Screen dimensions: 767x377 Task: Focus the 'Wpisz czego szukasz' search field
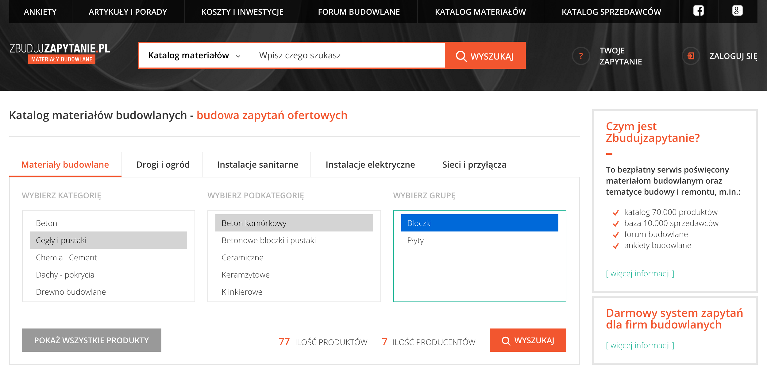click(347, 55)
